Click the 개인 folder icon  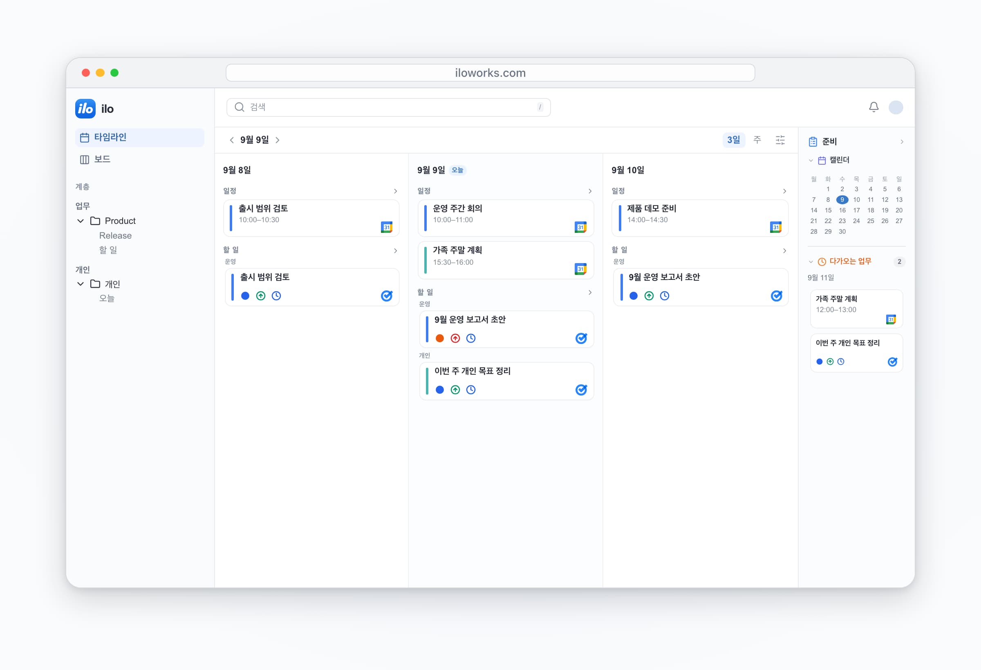(95, 284)
